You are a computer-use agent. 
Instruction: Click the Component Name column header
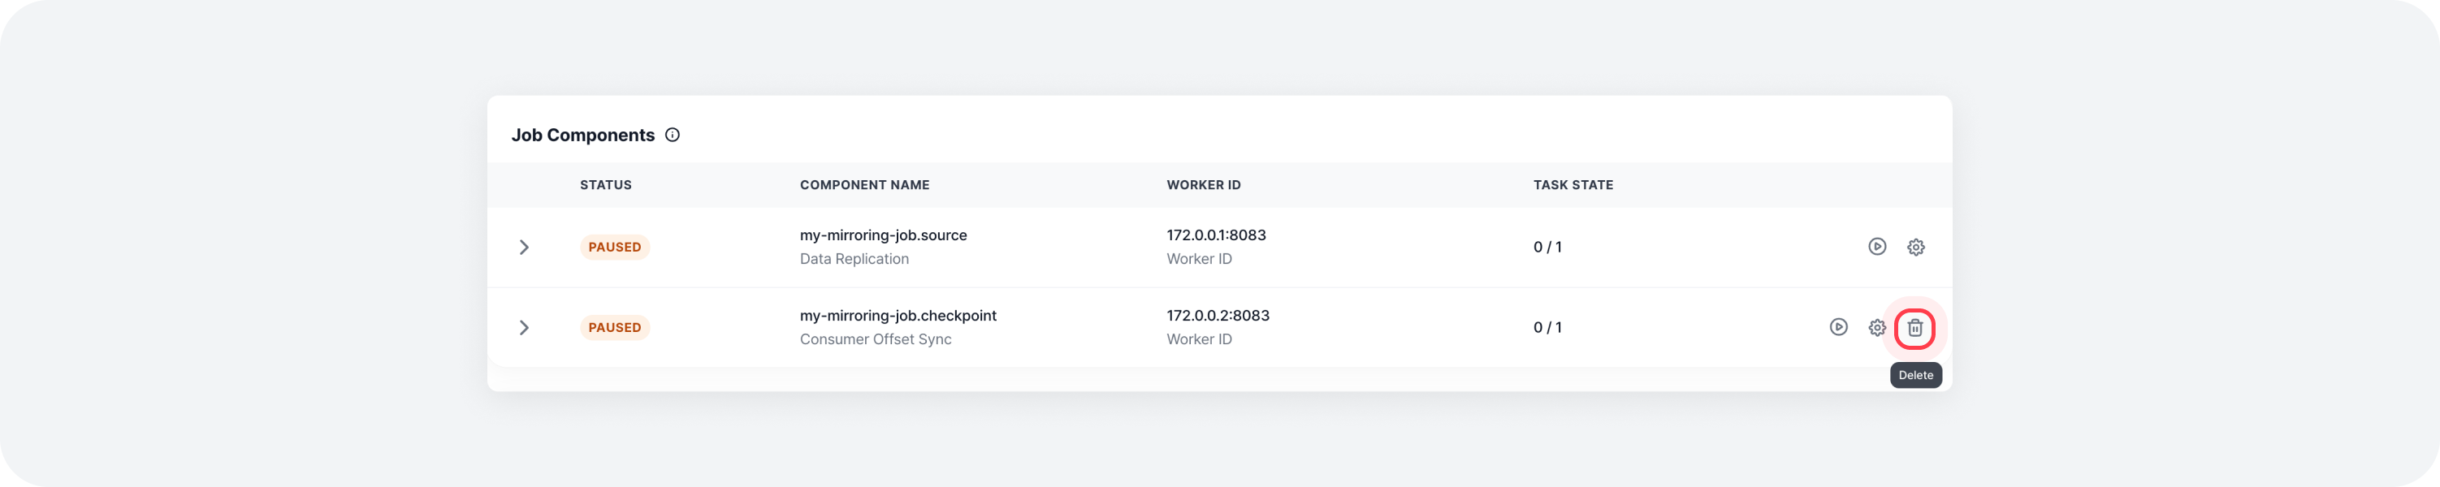point(864,185)
